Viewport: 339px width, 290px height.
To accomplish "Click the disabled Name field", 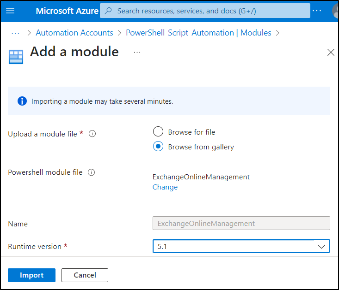I will pos(241,223).
